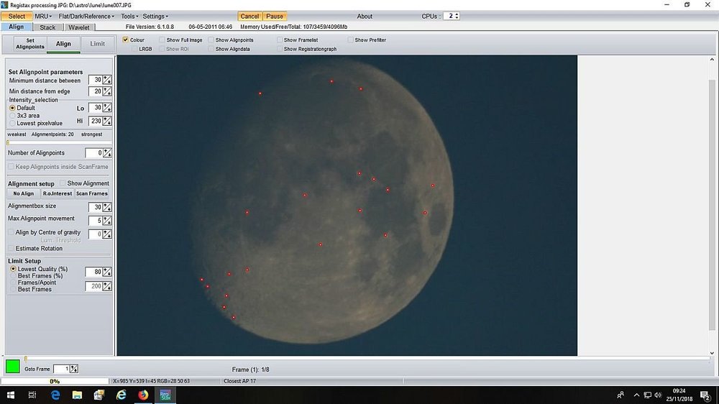Image resolution: width=719 pixels, height=404 pixels.
Task: Open the MRU dropdown menu
Action: (43, 16)
